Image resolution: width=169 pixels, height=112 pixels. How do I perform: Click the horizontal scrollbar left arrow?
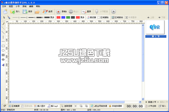tap(10, 102)
